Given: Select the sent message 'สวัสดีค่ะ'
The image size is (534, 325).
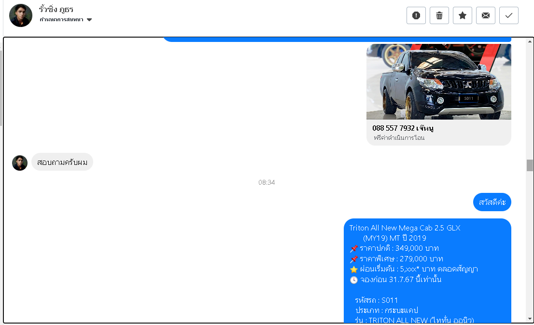Looking at the screenshot, I should [492, 202].
